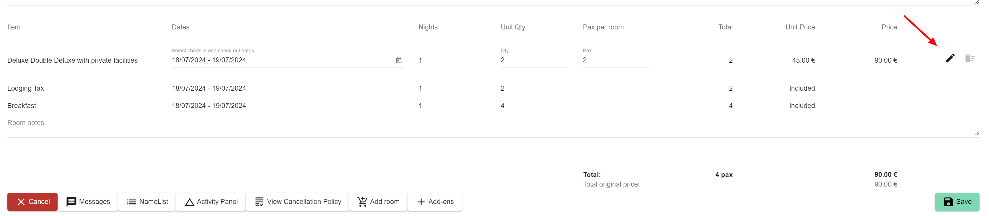This screenshot has height=216, width=989.
Task: Click the Unit Price column header
Action: (x=800, y=27)
